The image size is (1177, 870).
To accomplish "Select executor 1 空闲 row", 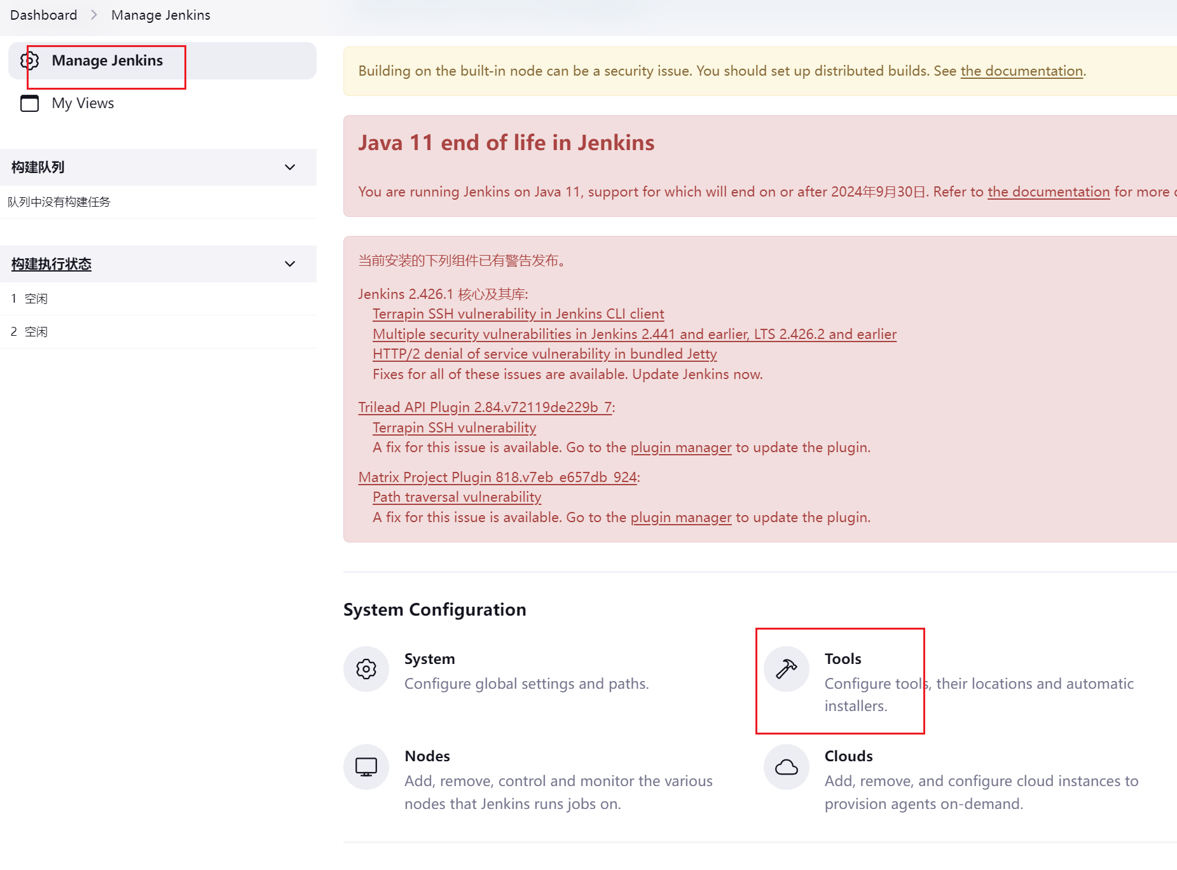I will point(158,299).
